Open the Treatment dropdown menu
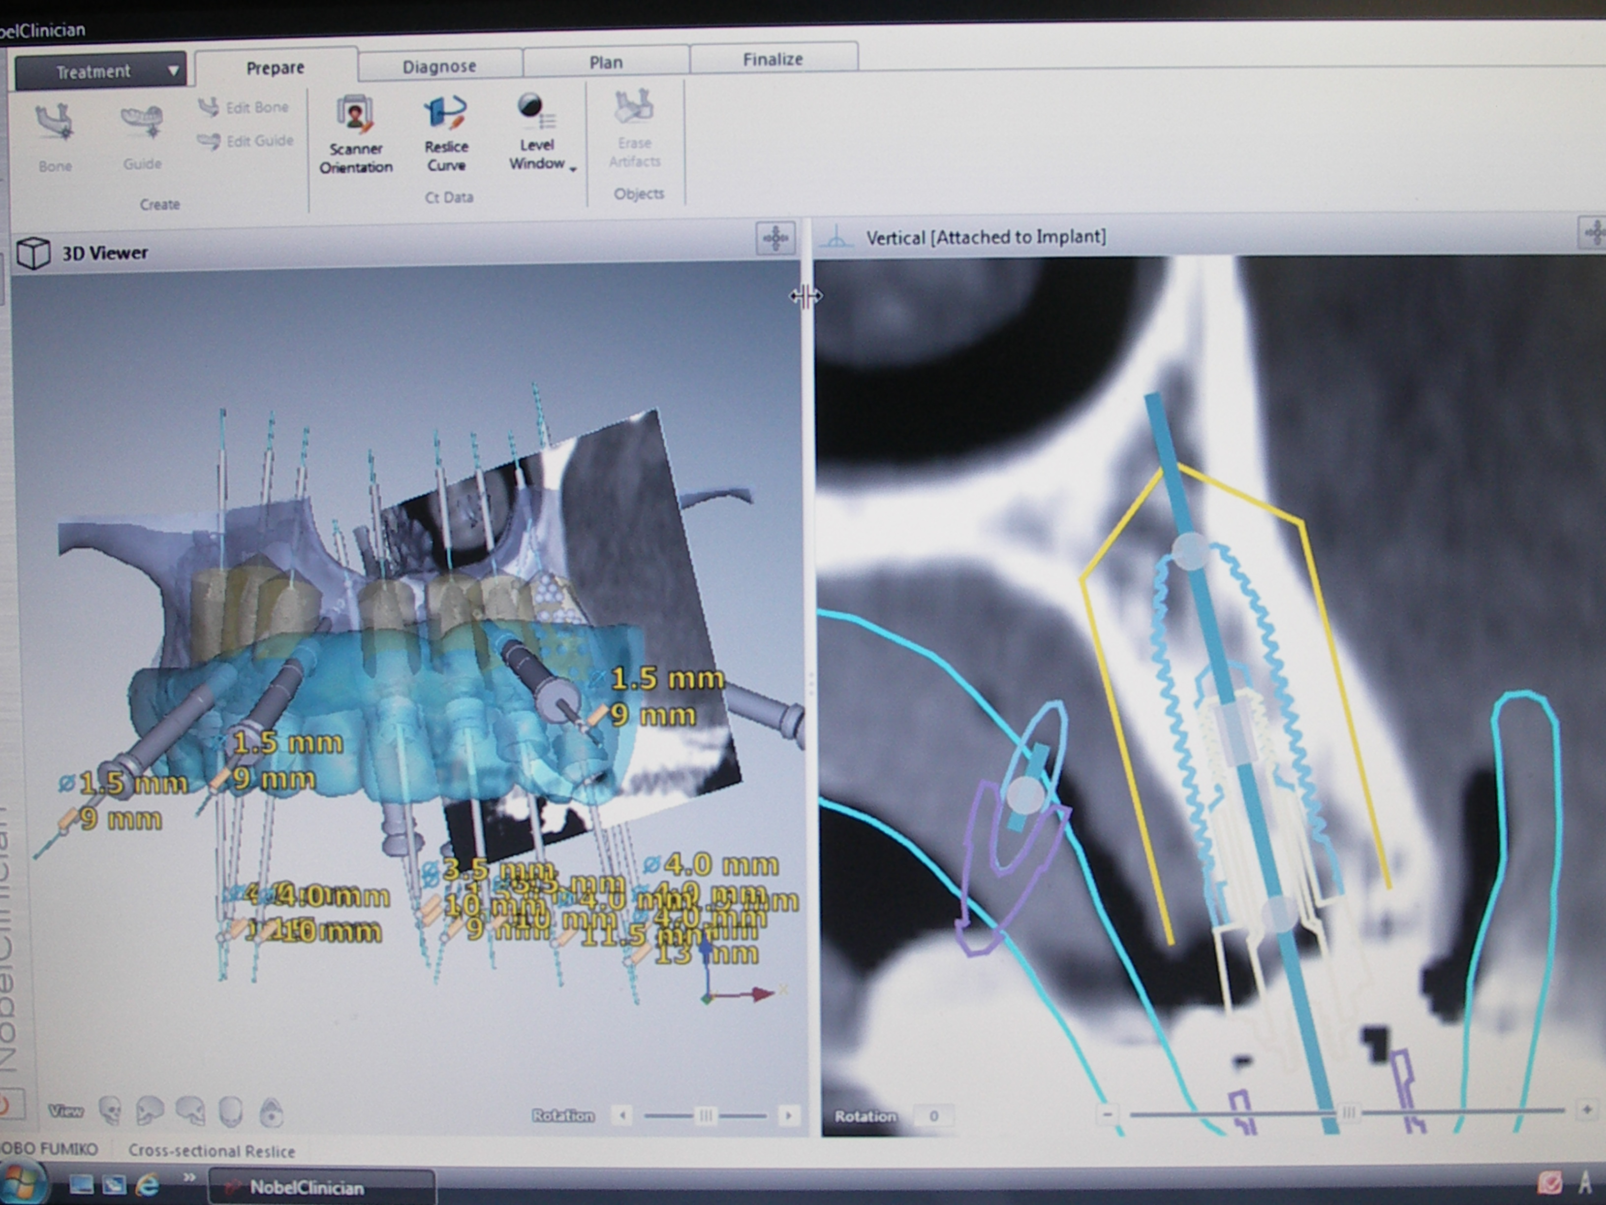Image resolution: width=1606 pixels, height=1205 pixels. pos(100,71)
